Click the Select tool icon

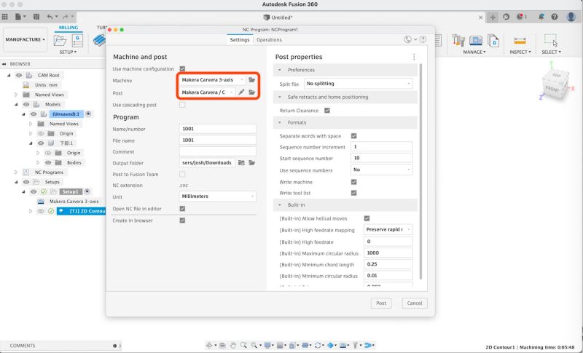click(551, 40)
